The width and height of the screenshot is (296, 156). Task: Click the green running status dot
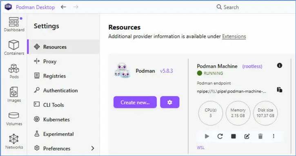pyautogui.click(x=199, y=73)
